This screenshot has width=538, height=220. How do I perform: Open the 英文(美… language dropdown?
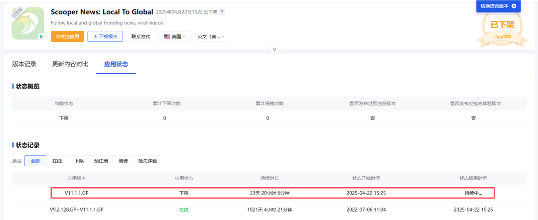211,36
